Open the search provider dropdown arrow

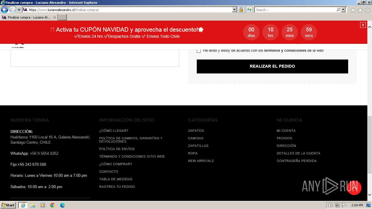click(x=343, y=10)
